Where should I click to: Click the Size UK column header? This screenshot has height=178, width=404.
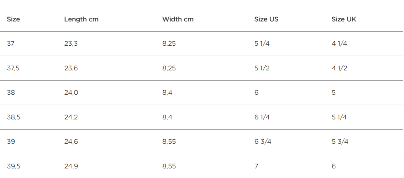coord(344,19)
